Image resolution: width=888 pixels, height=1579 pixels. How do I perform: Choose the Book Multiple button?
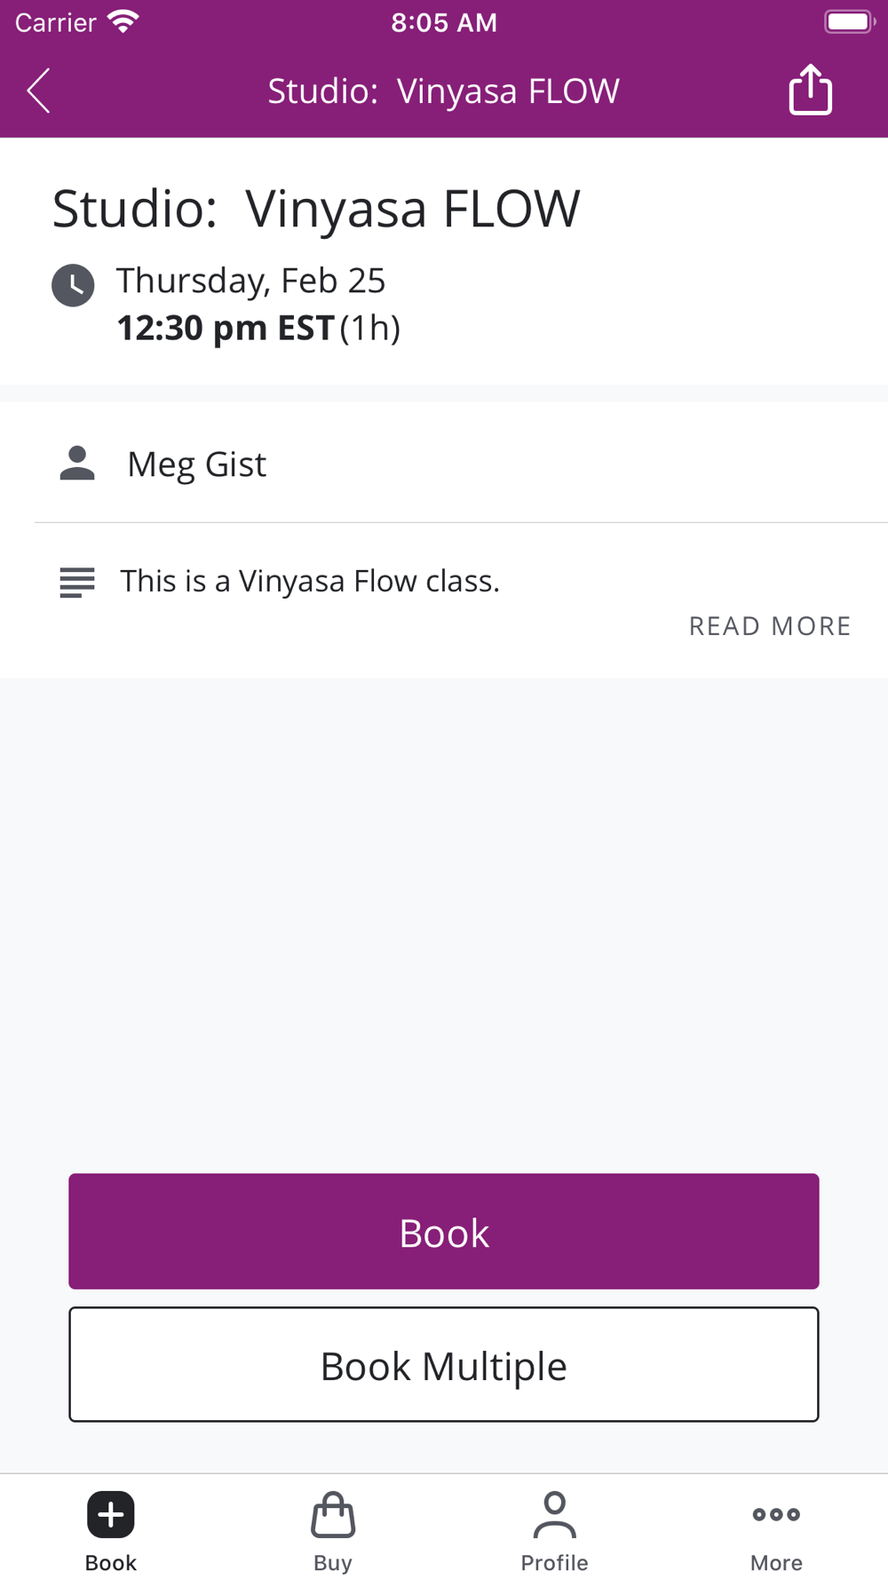(x=444, y=1365)
